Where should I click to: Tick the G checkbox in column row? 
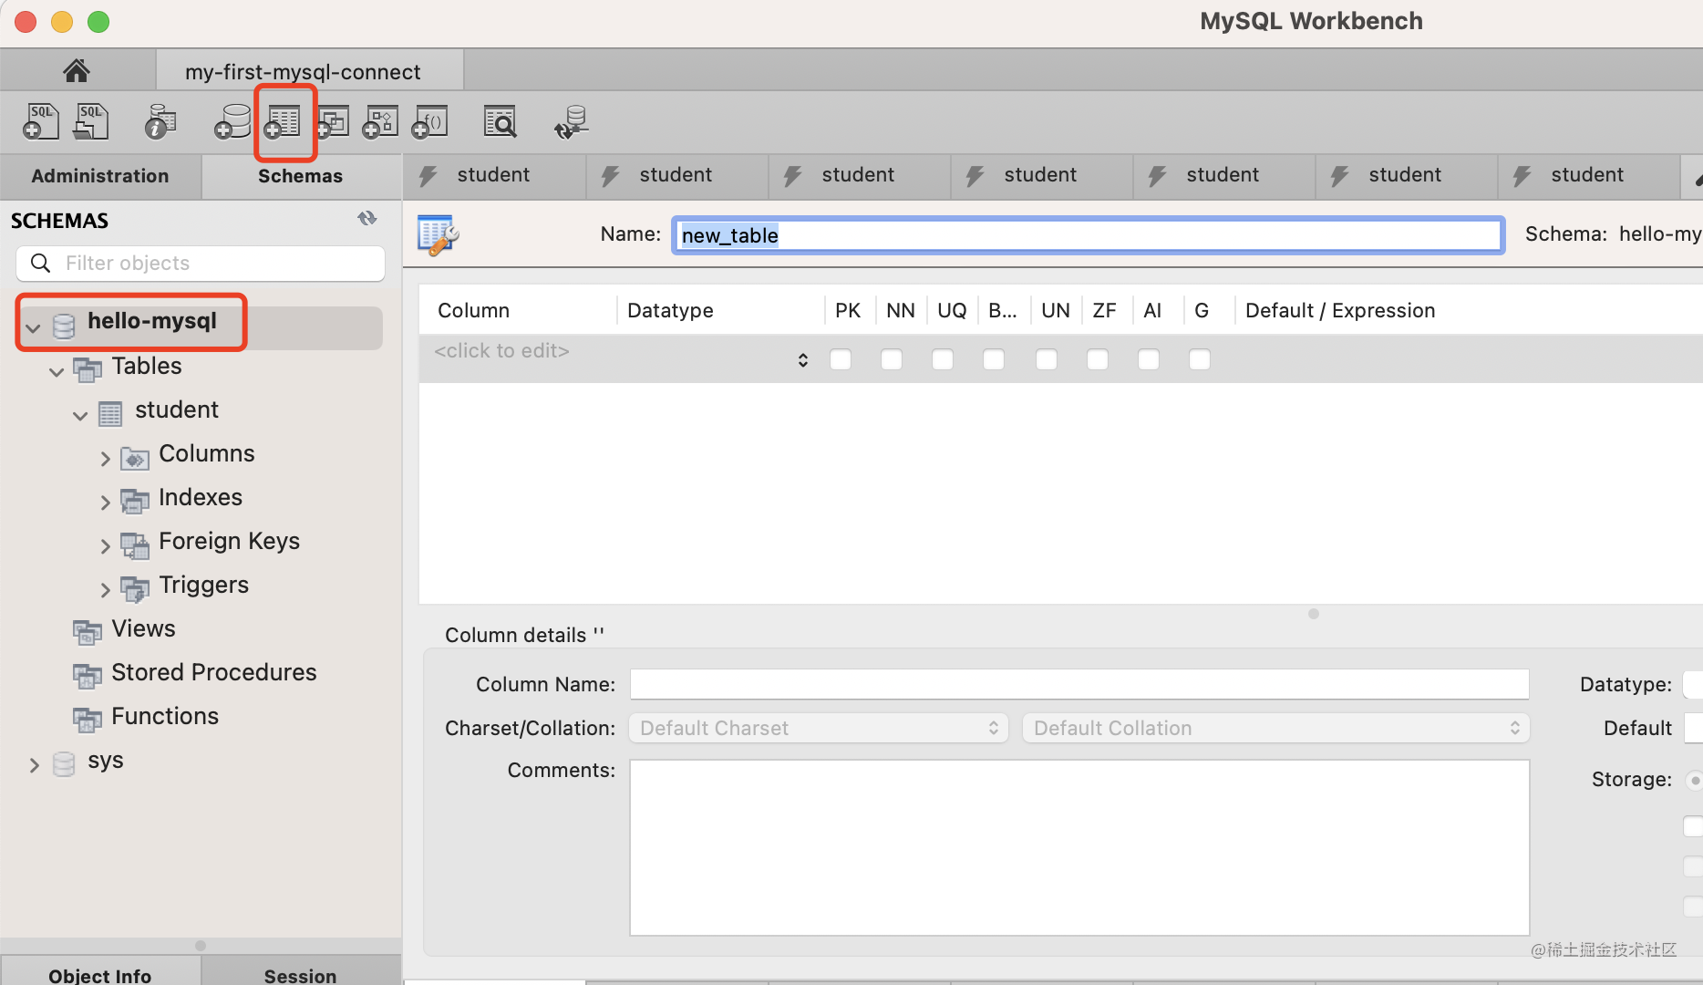pos(1200,359)
